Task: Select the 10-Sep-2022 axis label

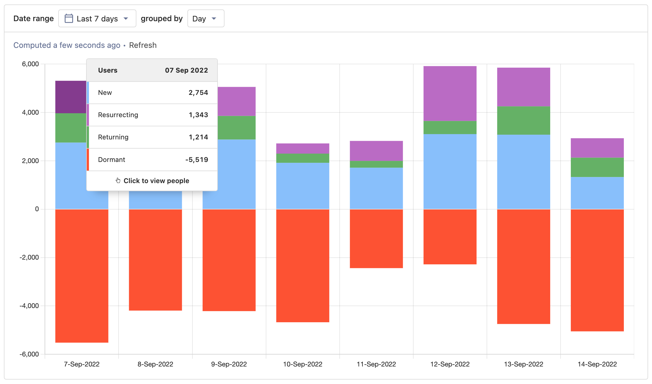Action: [302, 364]
